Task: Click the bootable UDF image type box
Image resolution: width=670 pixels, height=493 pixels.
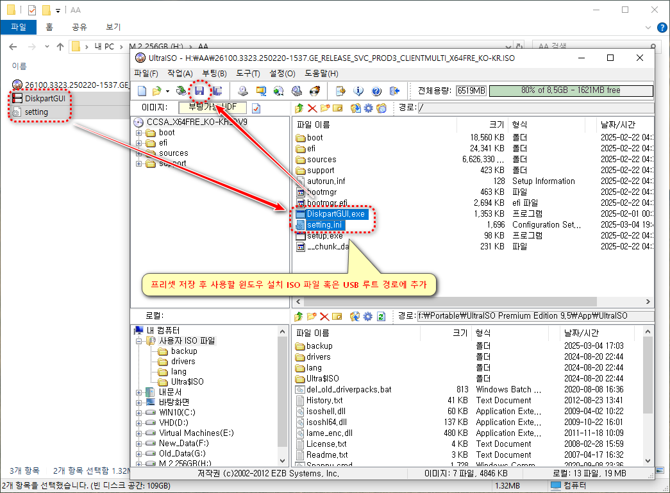Action: (212, 108)
